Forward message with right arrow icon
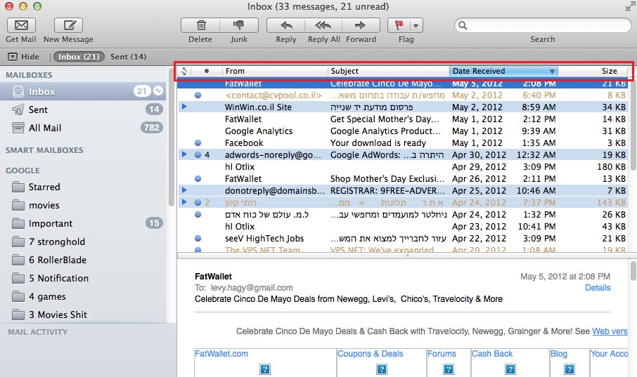The height and width of the screenshot is (377, 637). tap(361, 25)
